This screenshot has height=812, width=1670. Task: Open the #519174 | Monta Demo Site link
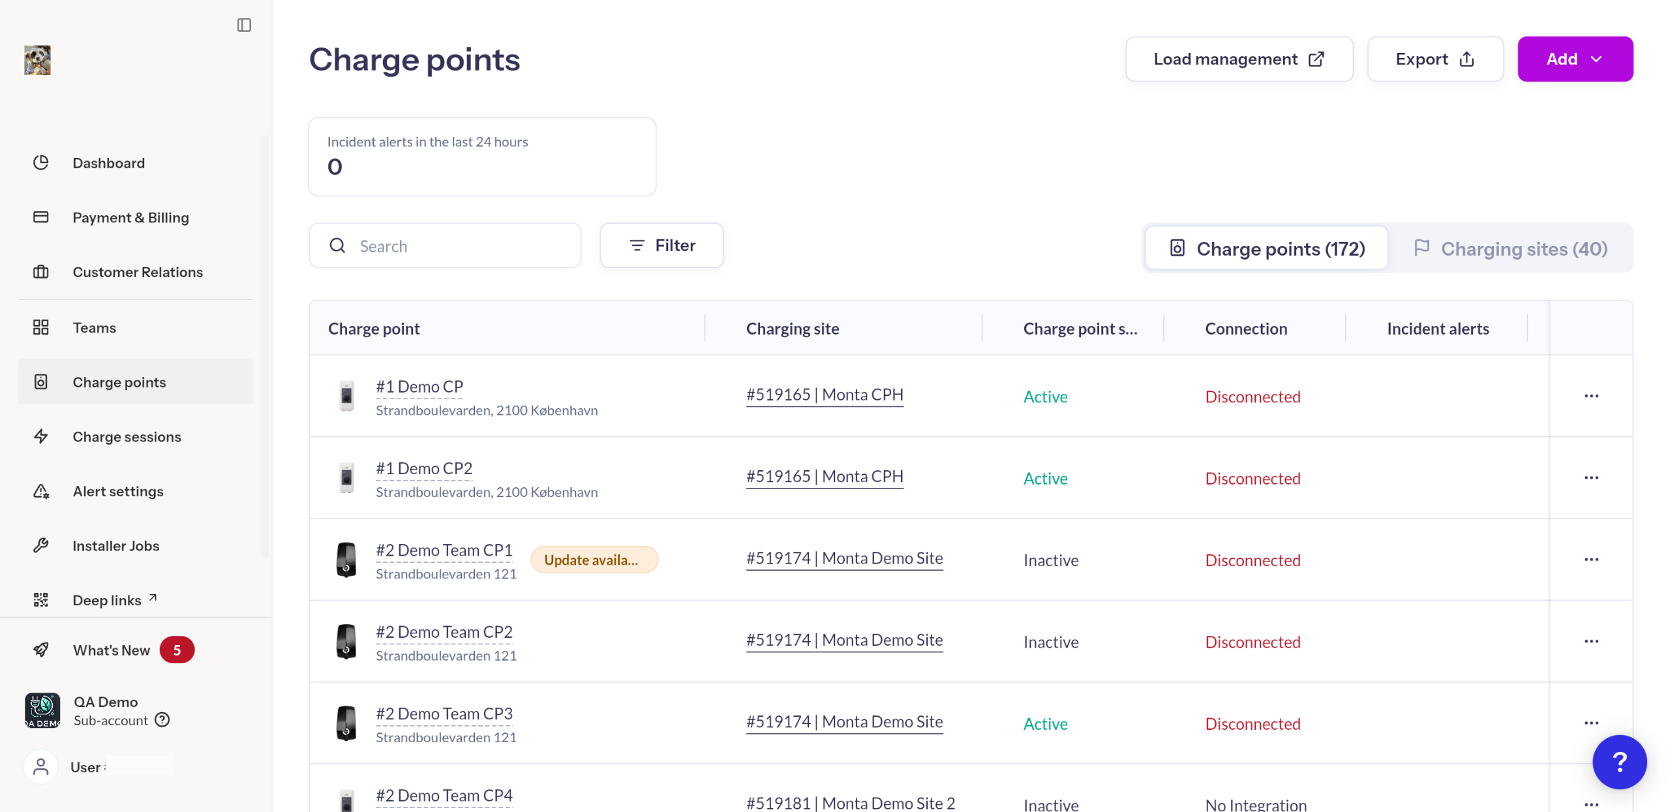click(844, 558)
